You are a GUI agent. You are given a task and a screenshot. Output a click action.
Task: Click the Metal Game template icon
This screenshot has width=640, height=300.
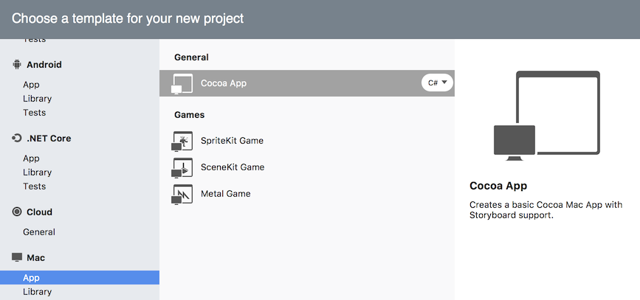tap(182, 194)
